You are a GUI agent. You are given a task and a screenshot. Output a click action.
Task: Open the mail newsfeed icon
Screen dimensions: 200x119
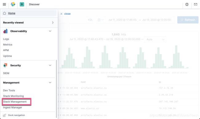point(195,4)
